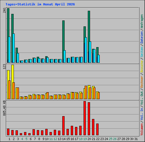Click the red Volumen bar for day 22
This screenshot has height=142, width=145.
(x=97, y=129)
